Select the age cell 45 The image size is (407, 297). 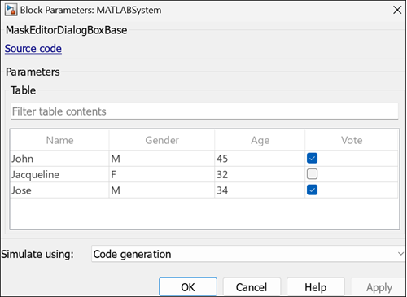260,159
